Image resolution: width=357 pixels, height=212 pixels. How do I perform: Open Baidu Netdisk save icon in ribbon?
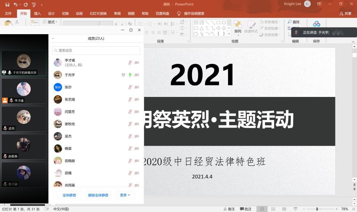(x=316, y=24)
